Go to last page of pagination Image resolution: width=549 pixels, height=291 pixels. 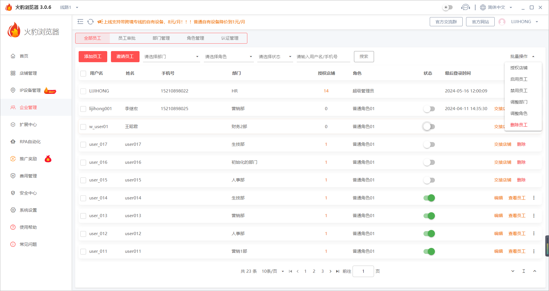pos(338,271)
